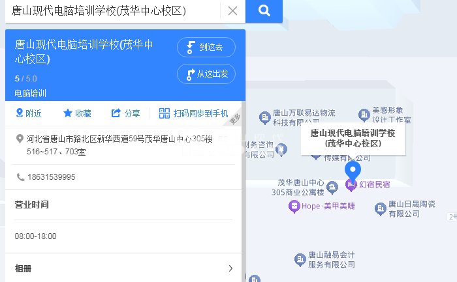Click the 幻宿民宿 hotel map icon
Screen dimensions: 457x282
[x=351, y=185]
